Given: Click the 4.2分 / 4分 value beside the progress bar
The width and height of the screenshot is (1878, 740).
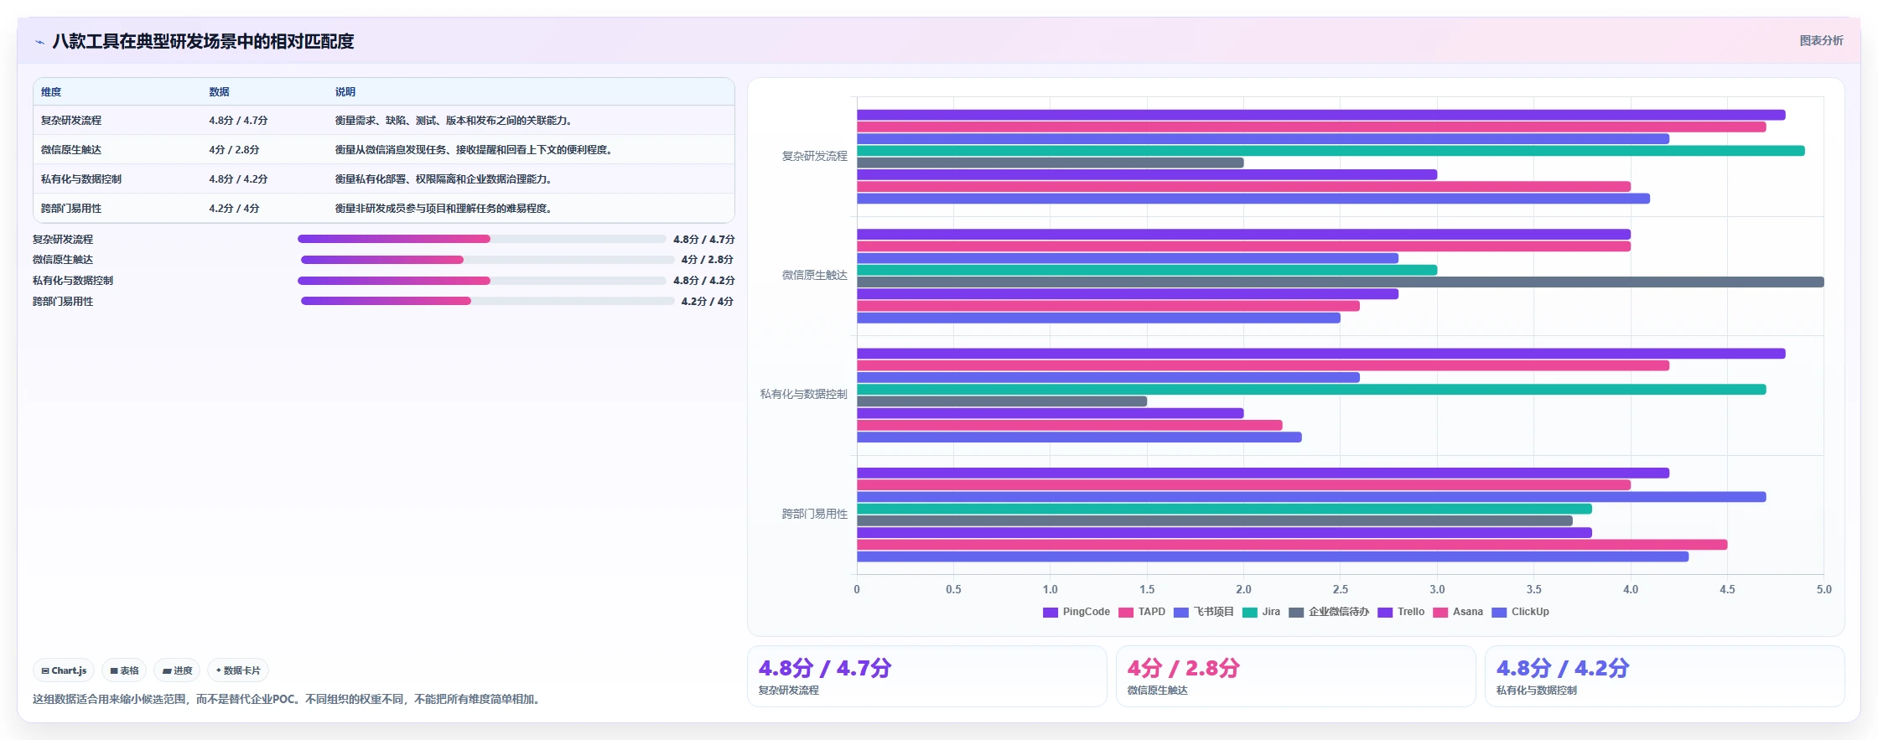Looking at the screenshot, I should (707, 302).
